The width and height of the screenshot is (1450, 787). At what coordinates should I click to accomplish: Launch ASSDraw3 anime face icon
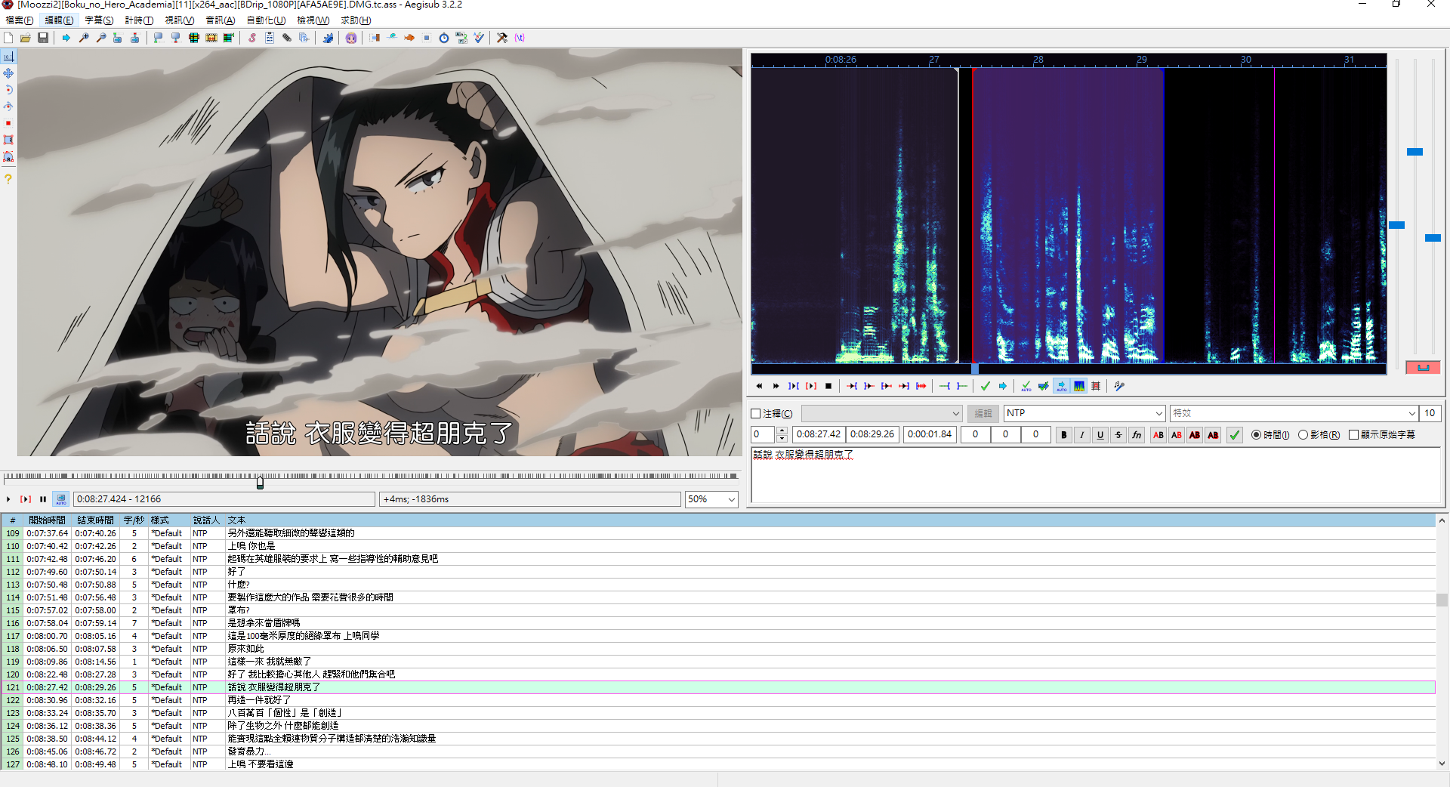351,38
